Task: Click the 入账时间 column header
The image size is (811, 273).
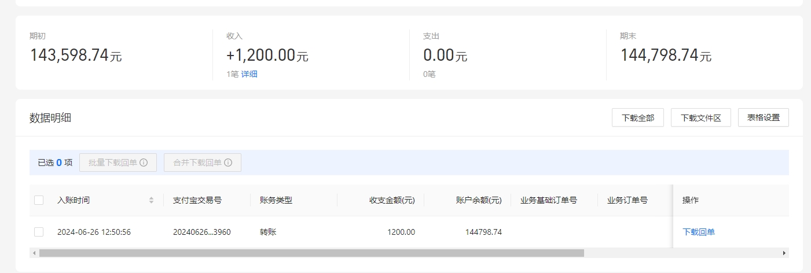Action: coord(74,200)
